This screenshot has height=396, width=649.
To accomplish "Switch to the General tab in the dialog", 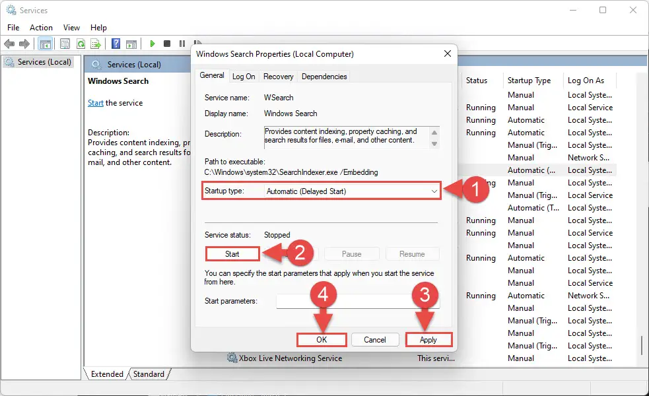I will [x=211, y=75].
